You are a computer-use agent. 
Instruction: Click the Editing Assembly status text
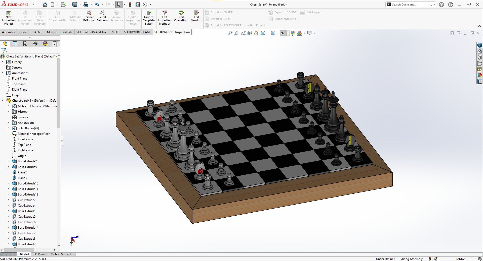(x=411, y=259)
